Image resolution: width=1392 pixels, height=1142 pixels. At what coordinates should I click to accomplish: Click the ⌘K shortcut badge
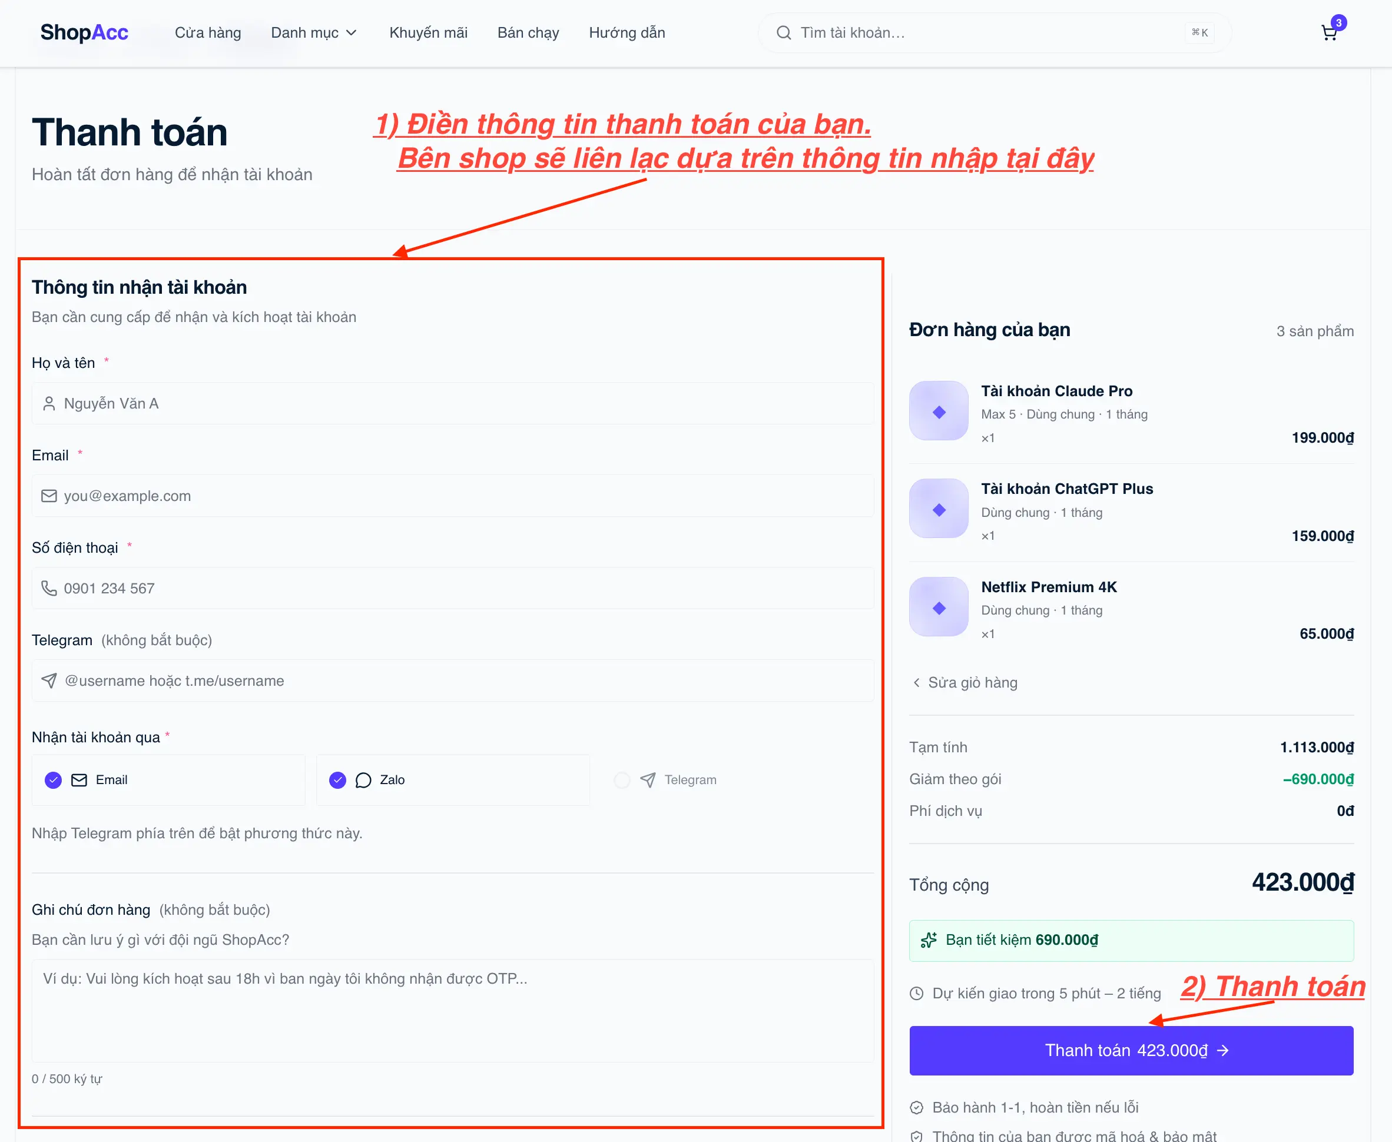tap(1200, 33)
